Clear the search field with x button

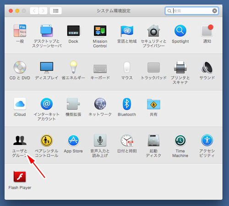click(x=214, y=11)
